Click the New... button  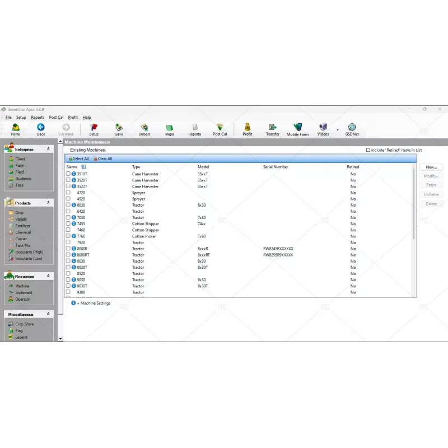click(x=431, y=167)
